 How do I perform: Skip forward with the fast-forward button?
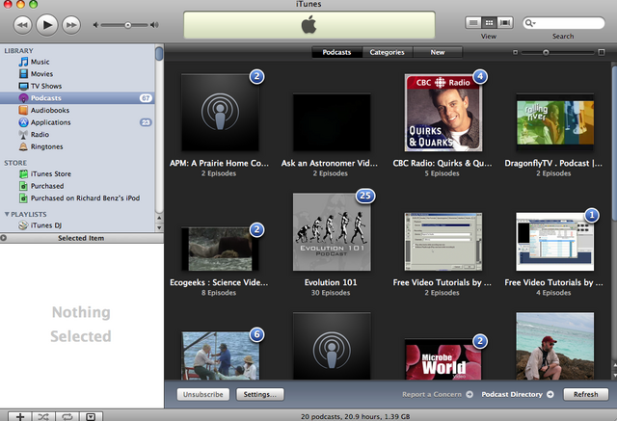click(71, 25)
